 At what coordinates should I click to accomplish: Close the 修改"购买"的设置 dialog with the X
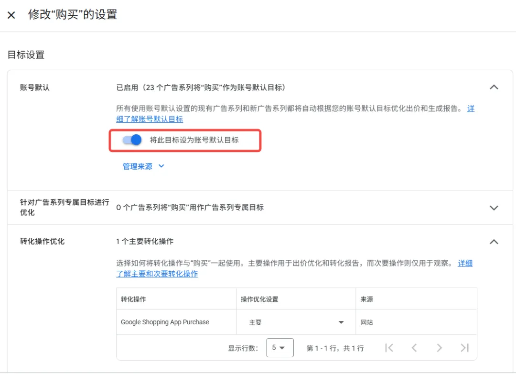pos(11,15)
